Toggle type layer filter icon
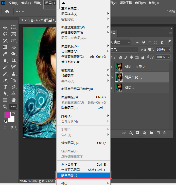 point(150,42)
